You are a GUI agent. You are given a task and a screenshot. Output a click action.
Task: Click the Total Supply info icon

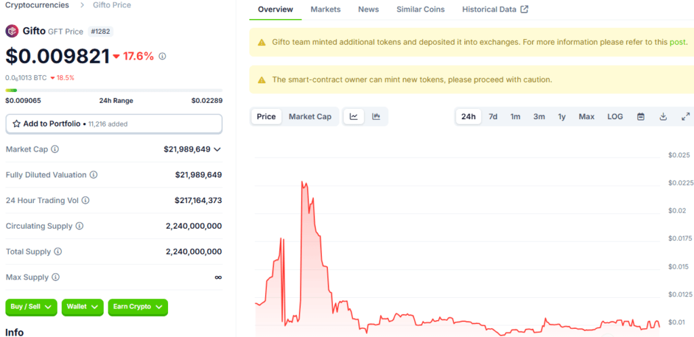coord(58,252)
